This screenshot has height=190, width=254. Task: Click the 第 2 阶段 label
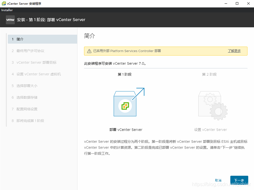click(209, 74)
